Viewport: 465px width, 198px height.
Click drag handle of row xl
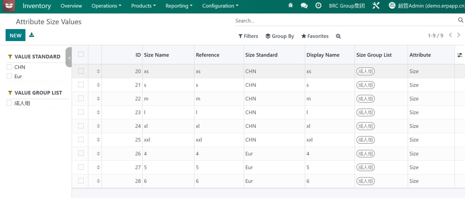coord(98,126)
